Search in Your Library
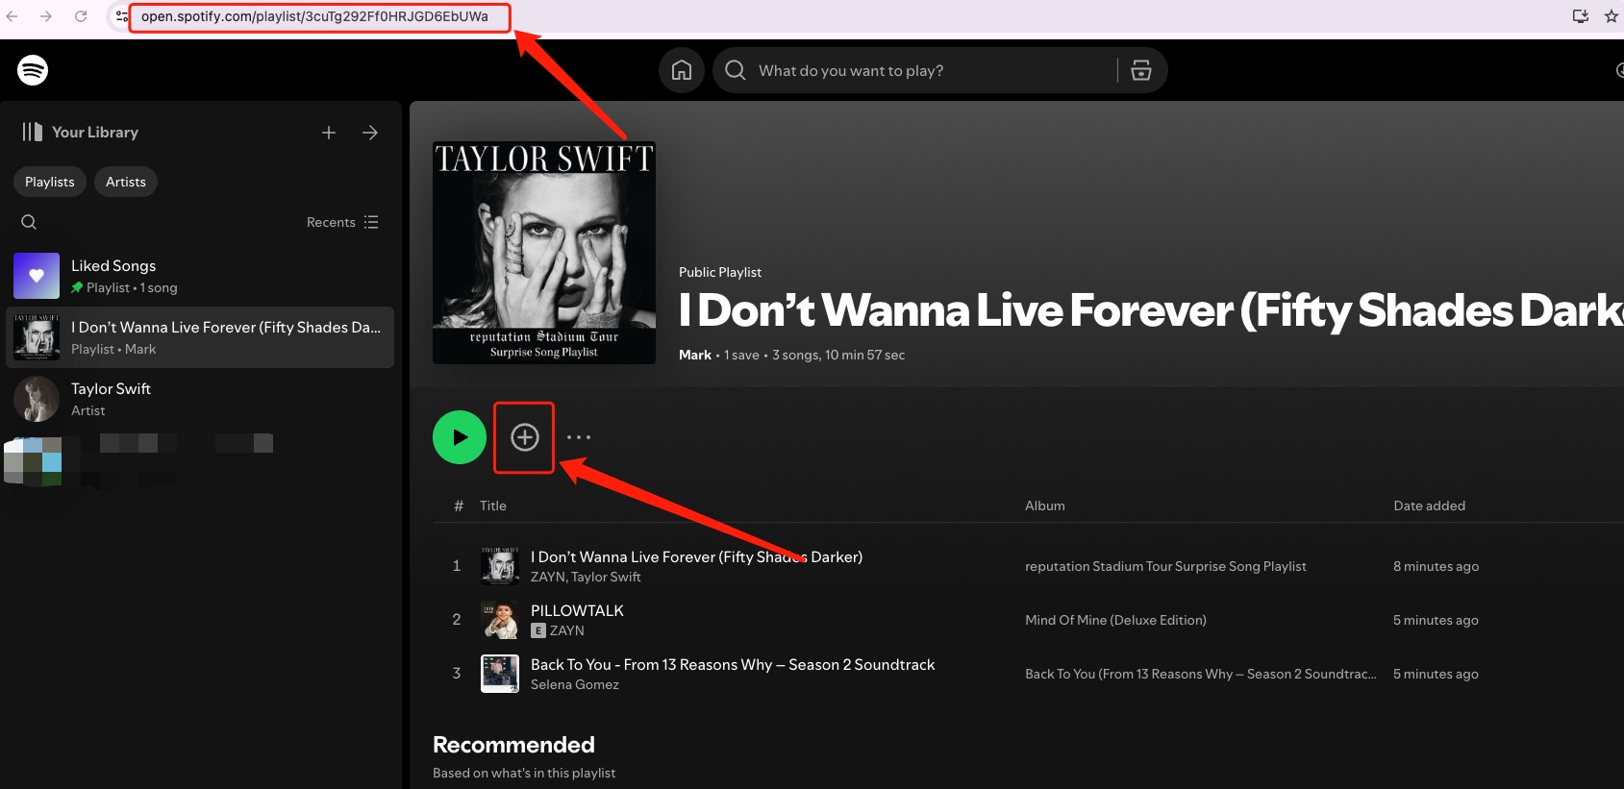 pos(29,222)
